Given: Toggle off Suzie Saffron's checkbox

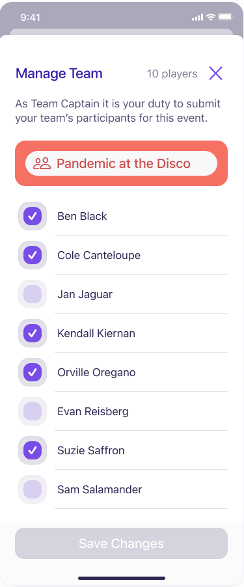Looking at the screenshot, I should coord(33,450).
